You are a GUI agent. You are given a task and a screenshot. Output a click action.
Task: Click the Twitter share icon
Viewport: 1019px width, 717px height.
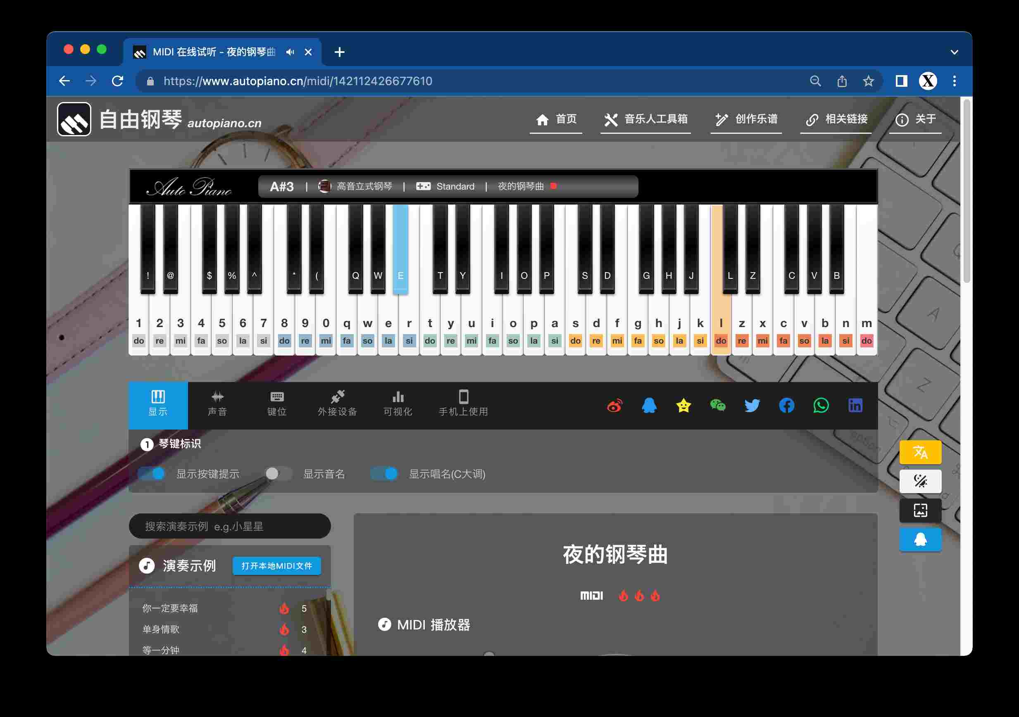click(x=752, y=406)
